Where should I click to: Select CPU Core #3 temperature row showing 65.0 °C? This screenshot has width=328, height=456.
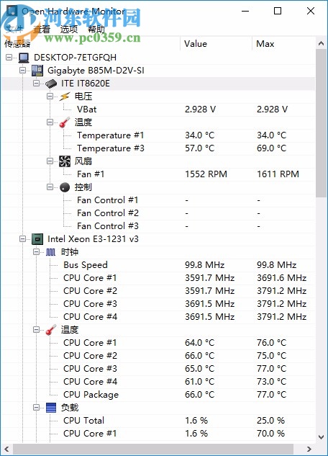[x=158, y=369]
